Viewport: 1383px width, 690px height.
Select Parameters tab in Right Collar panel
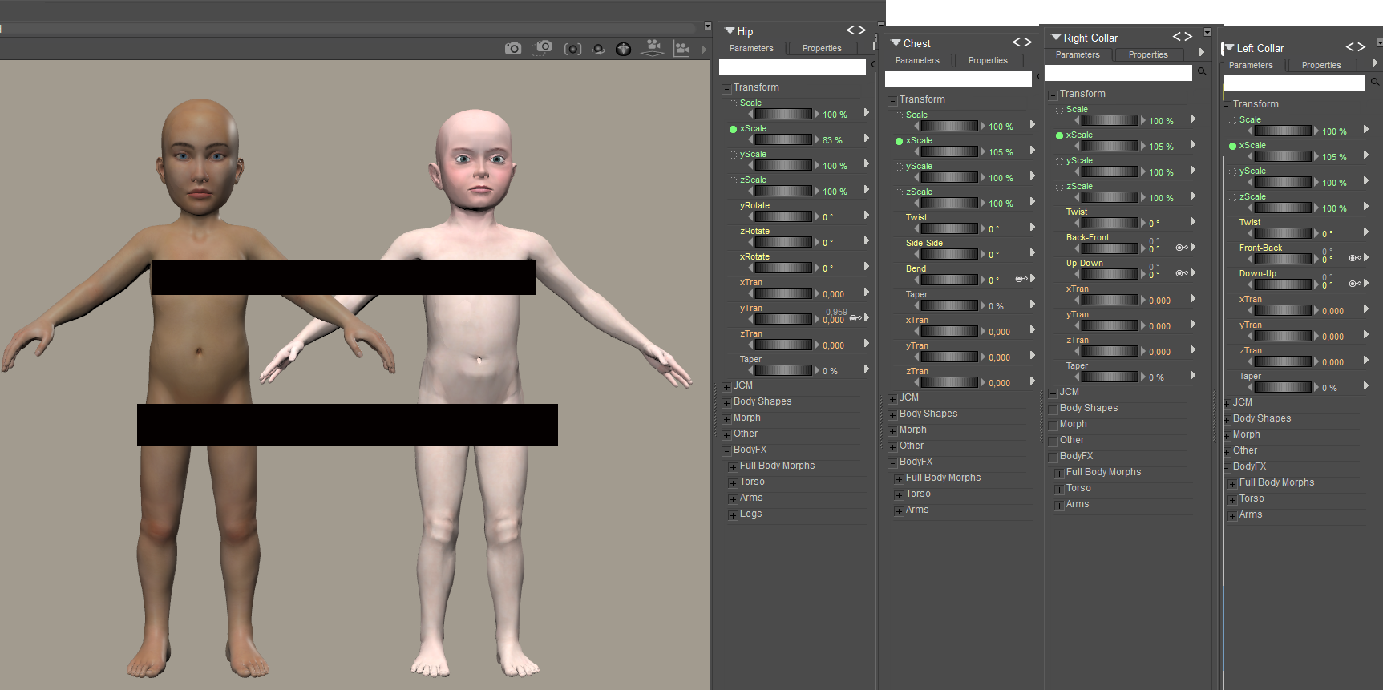pyautogui.click(x=1078, y=54)
